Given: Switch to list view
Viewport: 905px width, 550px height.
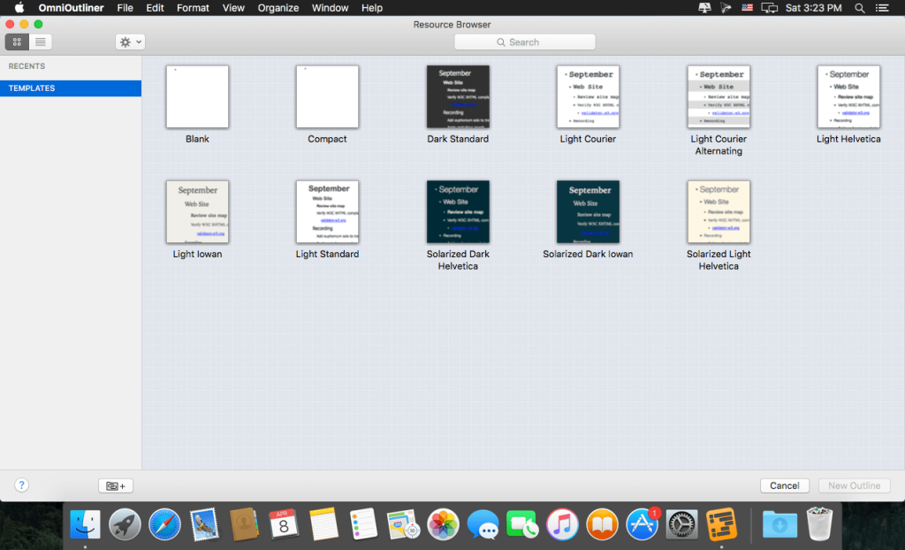Looking at the screenshot, I should click(x=41, y=42).
